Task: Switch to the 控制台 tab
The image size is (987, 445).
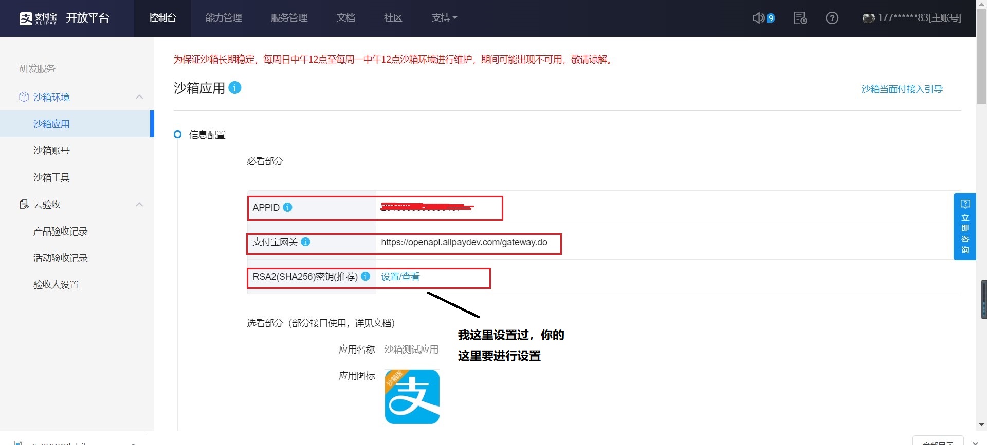Action: (162, 18)
